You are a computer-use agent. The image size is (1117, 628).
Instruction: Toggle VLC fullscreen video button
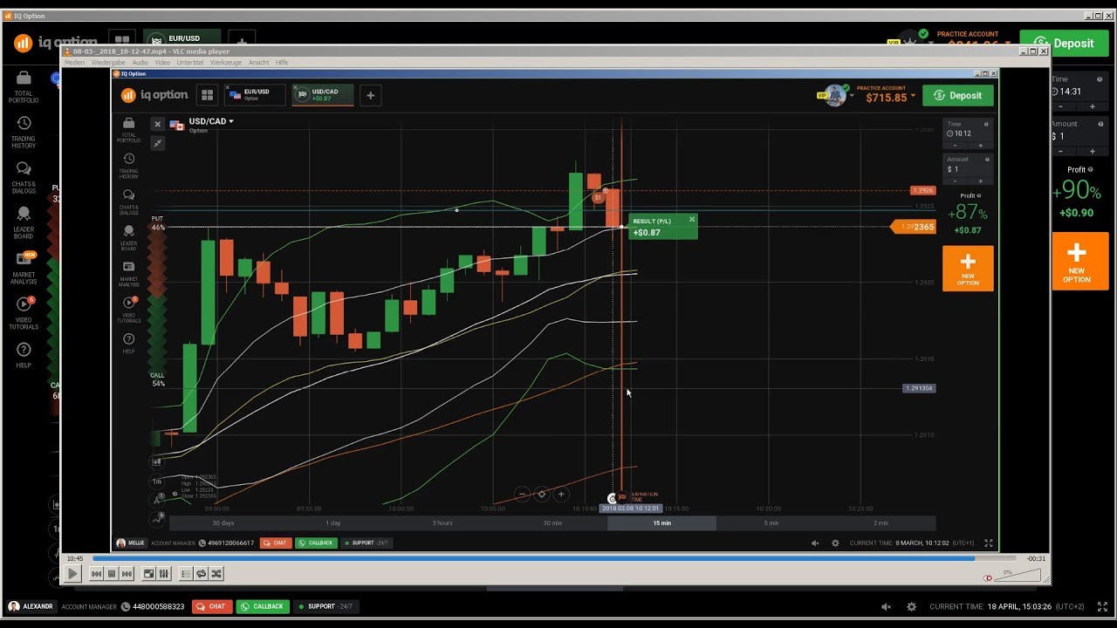click(148, 574)
